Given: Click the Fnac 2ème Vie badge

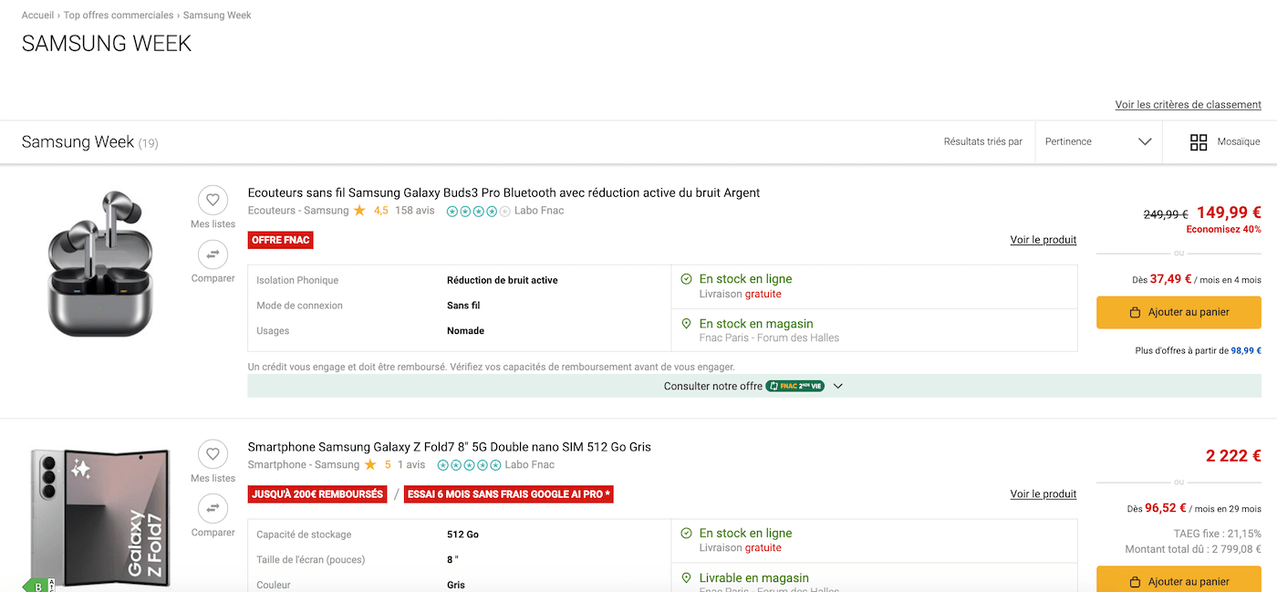Looking at the screenshot, I should click(794, 386).
